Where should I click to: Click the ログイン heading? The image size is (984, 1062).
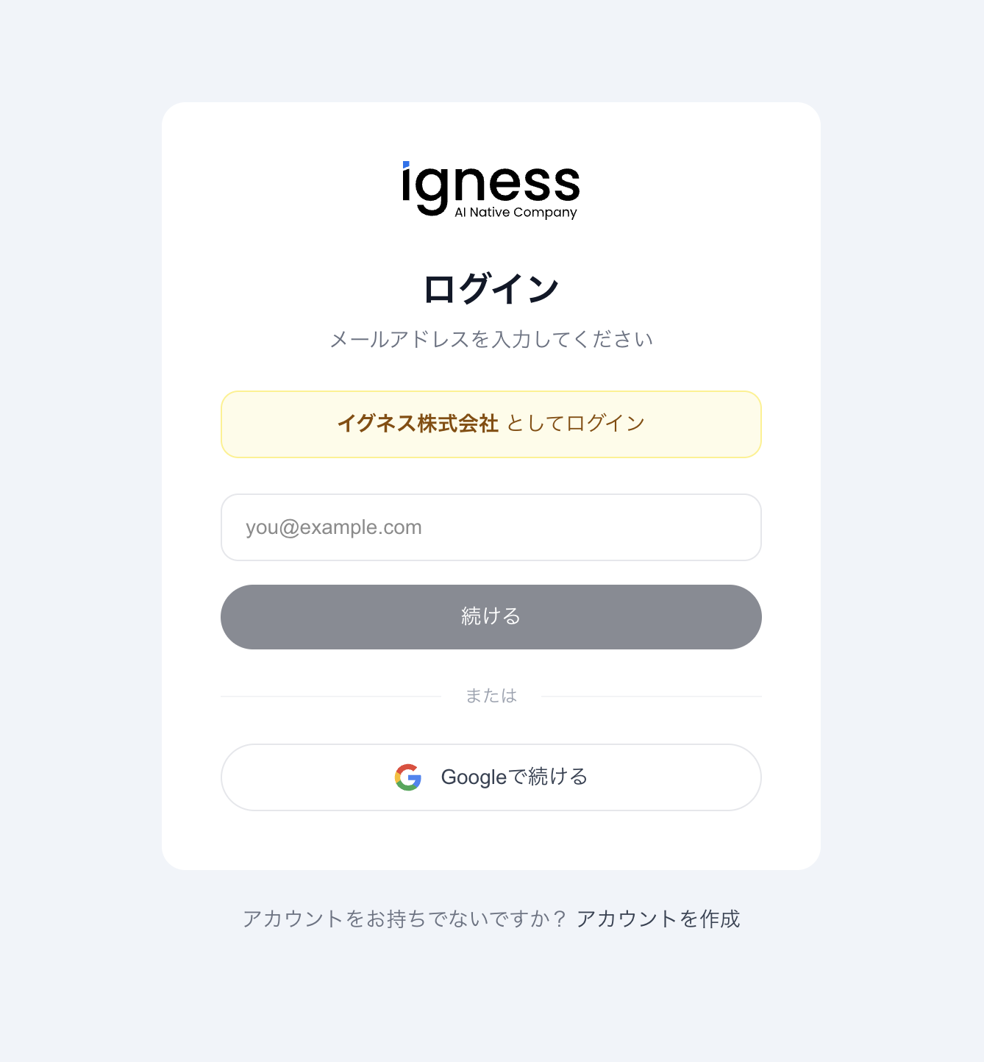click(491, 288)
